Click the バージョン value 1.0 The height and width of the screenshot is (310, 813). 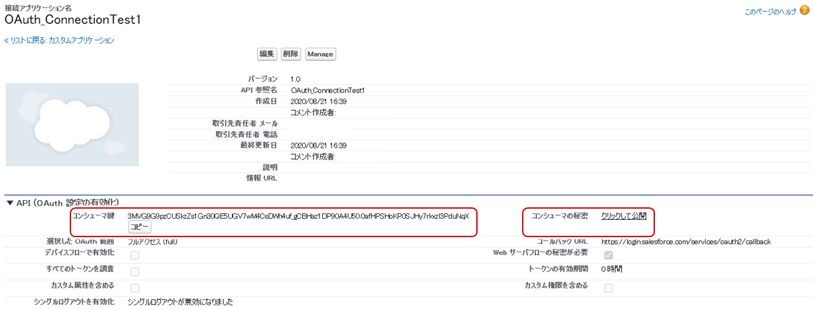point(296,79)
